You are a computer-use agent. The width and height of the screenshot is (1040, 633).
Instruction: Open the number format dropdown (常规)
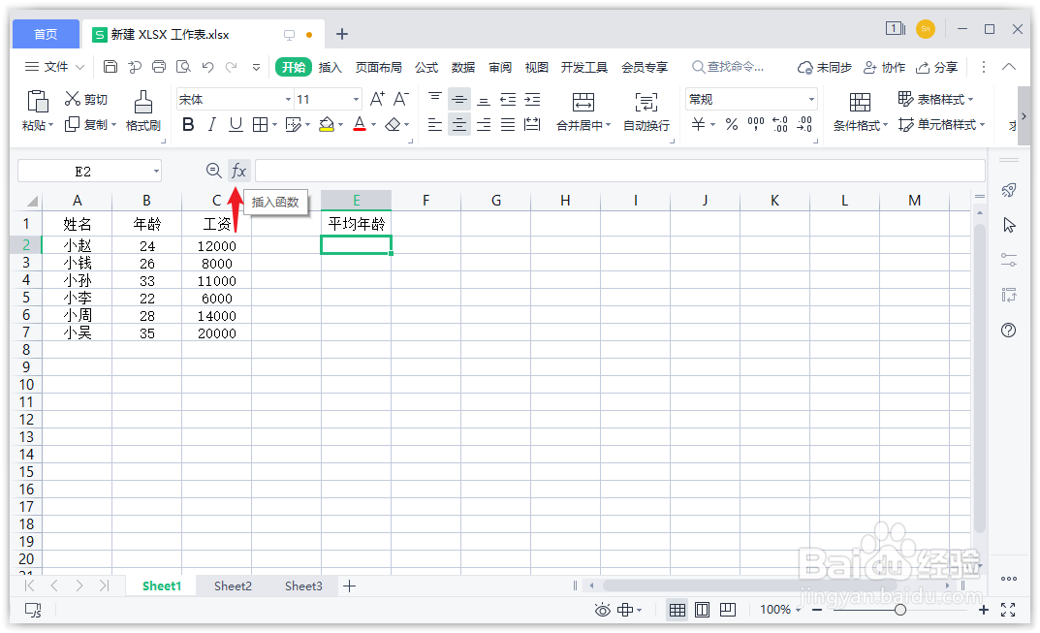812,100
